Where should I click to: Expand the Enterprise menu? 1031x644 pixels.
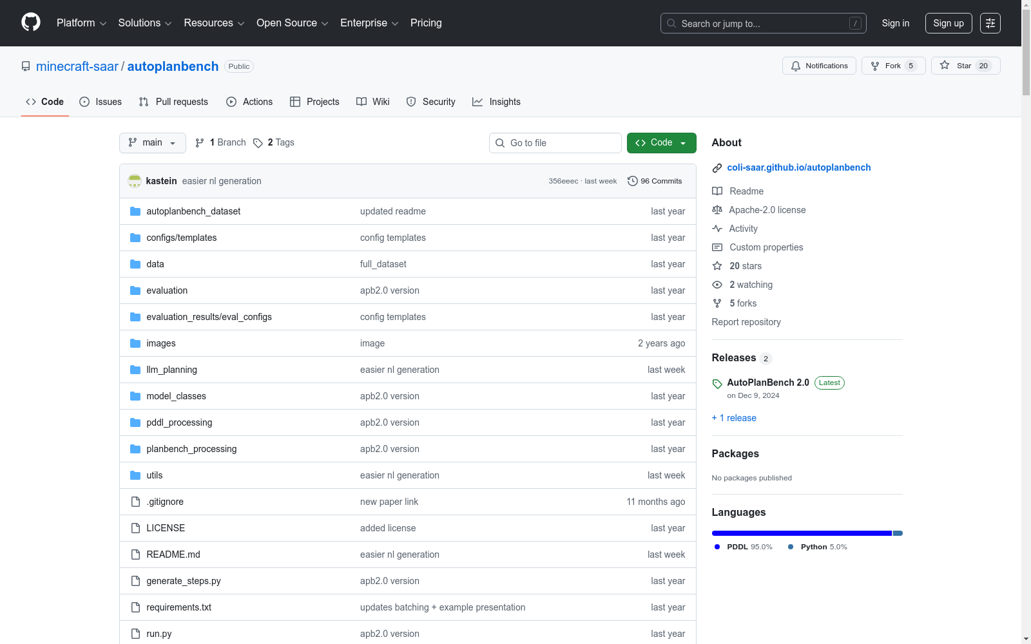(369, 23)
